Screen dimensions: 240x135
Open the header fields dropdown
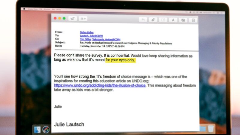click(x=83, y=19)
